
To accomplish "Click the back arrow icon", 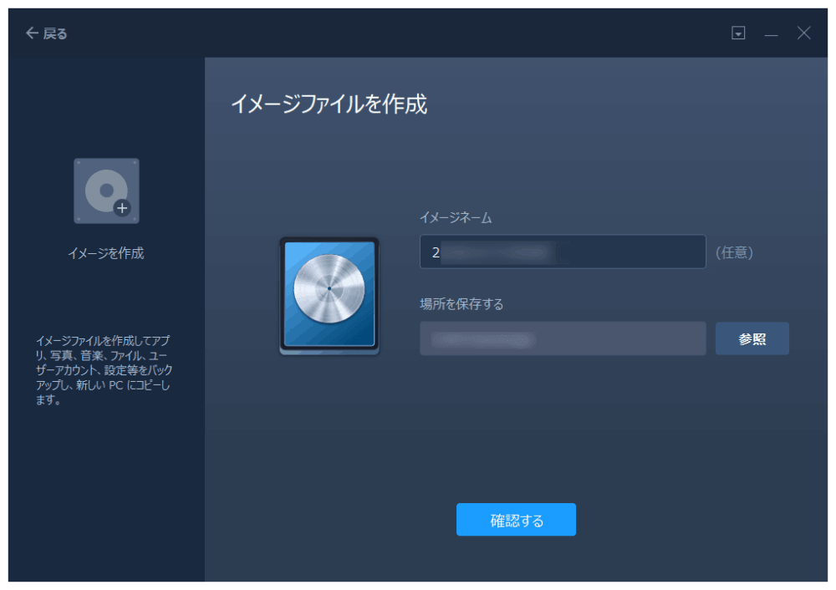I will coord(31,33).
